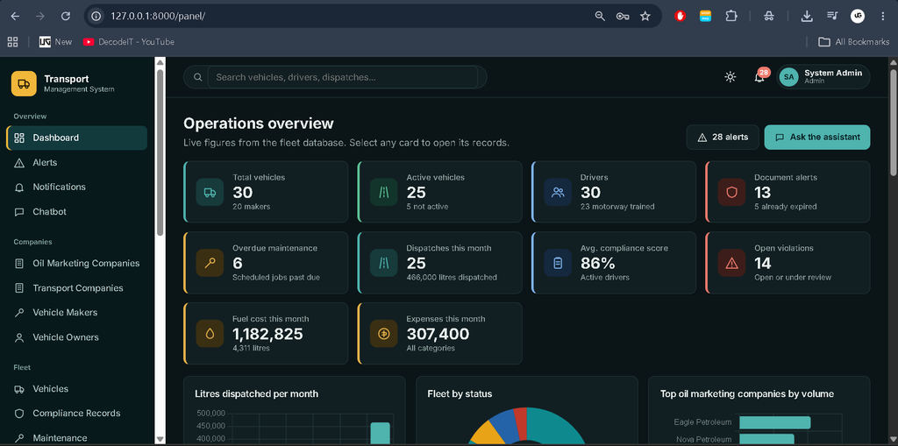898x446 pixels.
Task: Click the Chatbot speech bubble icon
Action: point(19,212)
